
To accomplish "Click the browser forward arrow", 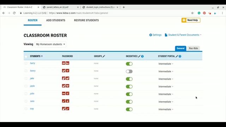I will pyautogui.click(x=9, y=13).
